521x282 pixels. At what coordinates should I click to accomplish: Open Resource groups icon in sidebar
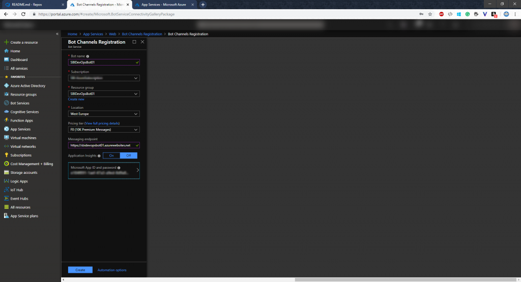click(x=6, y=94)
